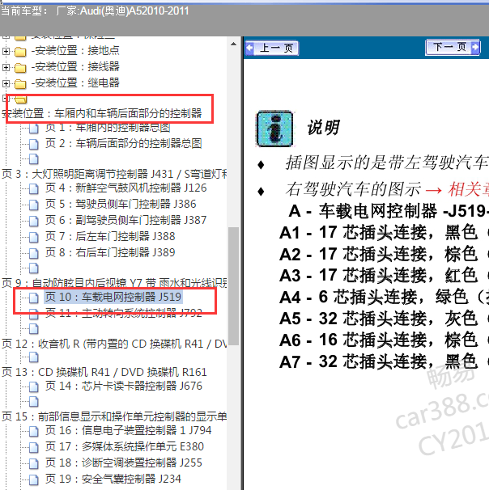Click document icon beside 页 18 J255
Image resolution: width=489 pixels, height=490 pixels.
[x=33, y=464]
